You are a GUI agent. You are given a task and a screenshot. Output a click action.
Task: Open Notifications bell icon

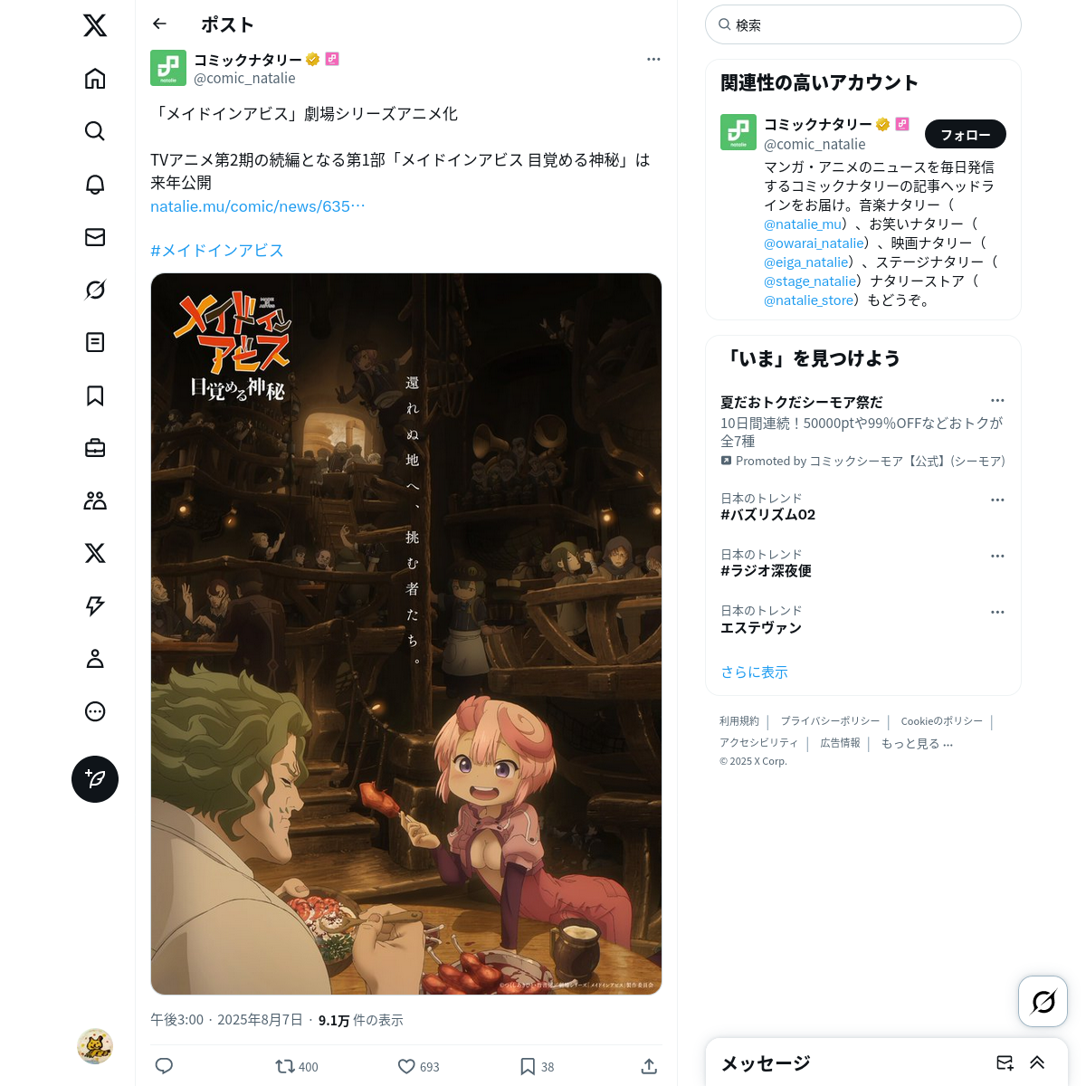point(95,185)
